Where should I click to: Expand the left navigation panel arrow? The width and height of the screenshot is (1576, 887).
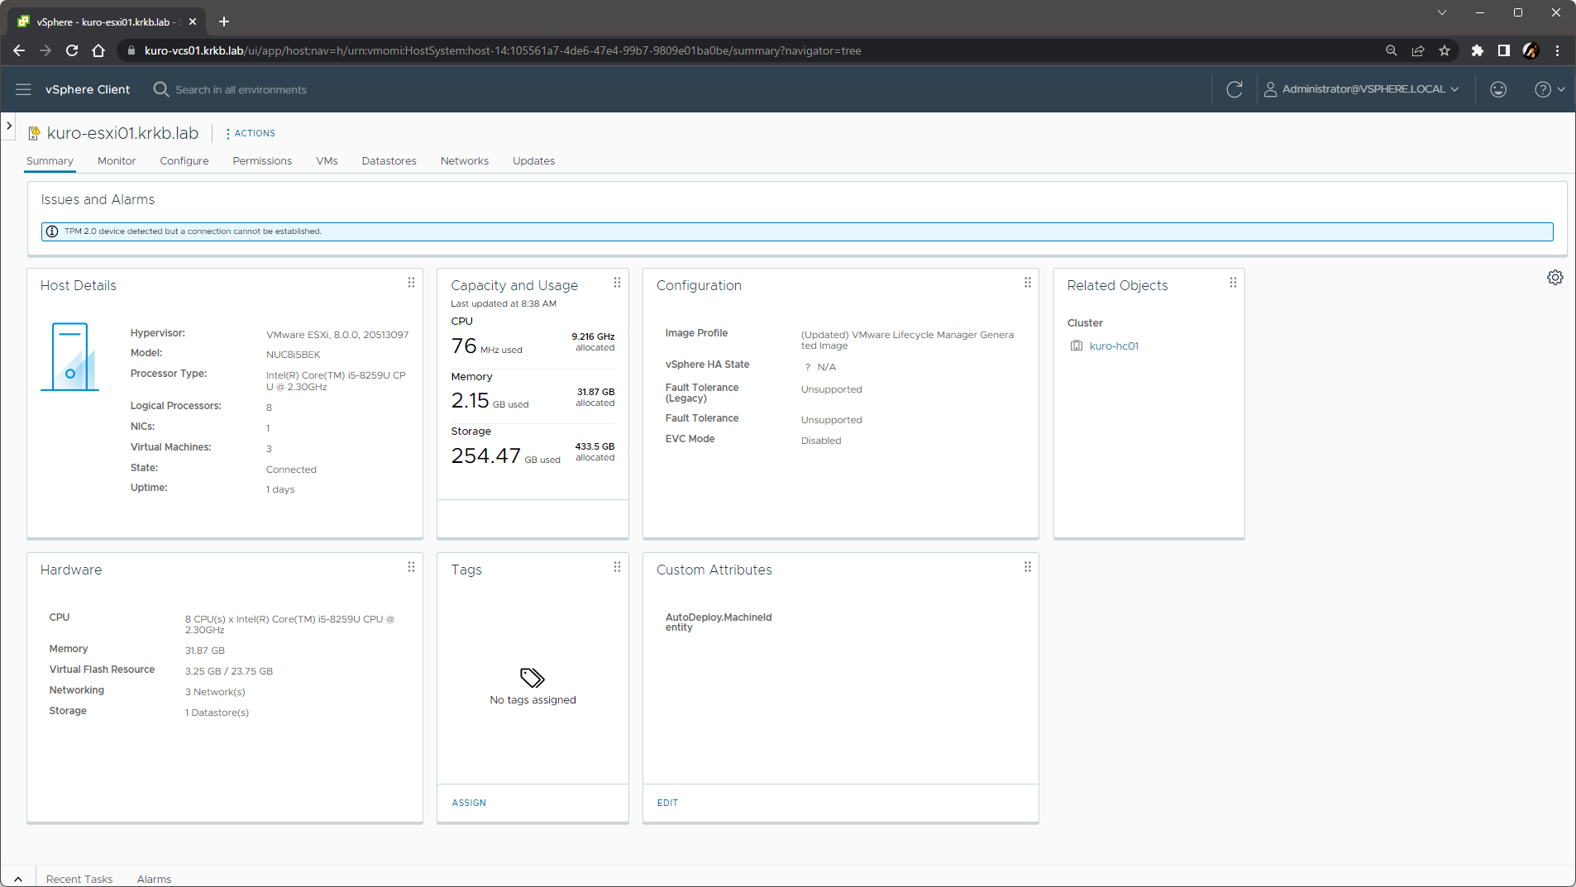pyautogui.click(x=9, y=126)
